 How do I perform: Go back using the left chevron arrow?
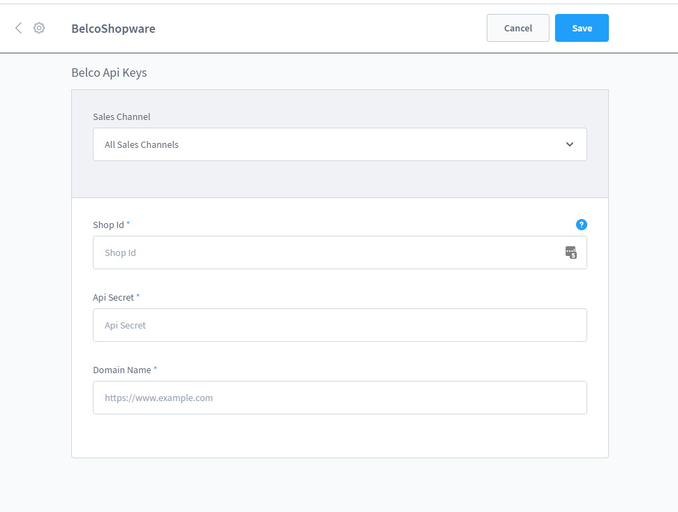point(18,28)
